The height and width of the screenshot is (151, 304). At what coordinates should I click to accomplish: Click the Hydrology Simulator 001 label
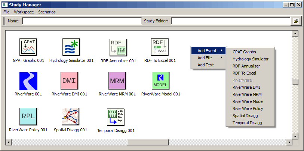tap(71, 60)
